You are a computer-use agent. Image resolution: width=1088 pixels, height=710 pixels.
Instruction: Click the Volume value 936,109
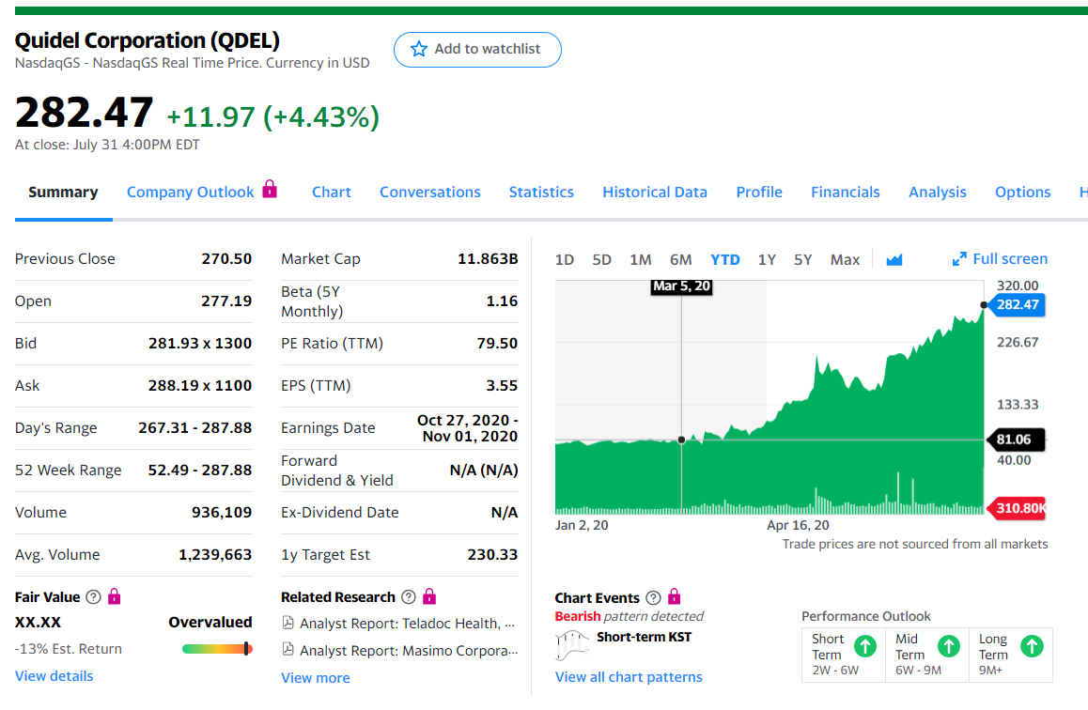pos(222,513)
